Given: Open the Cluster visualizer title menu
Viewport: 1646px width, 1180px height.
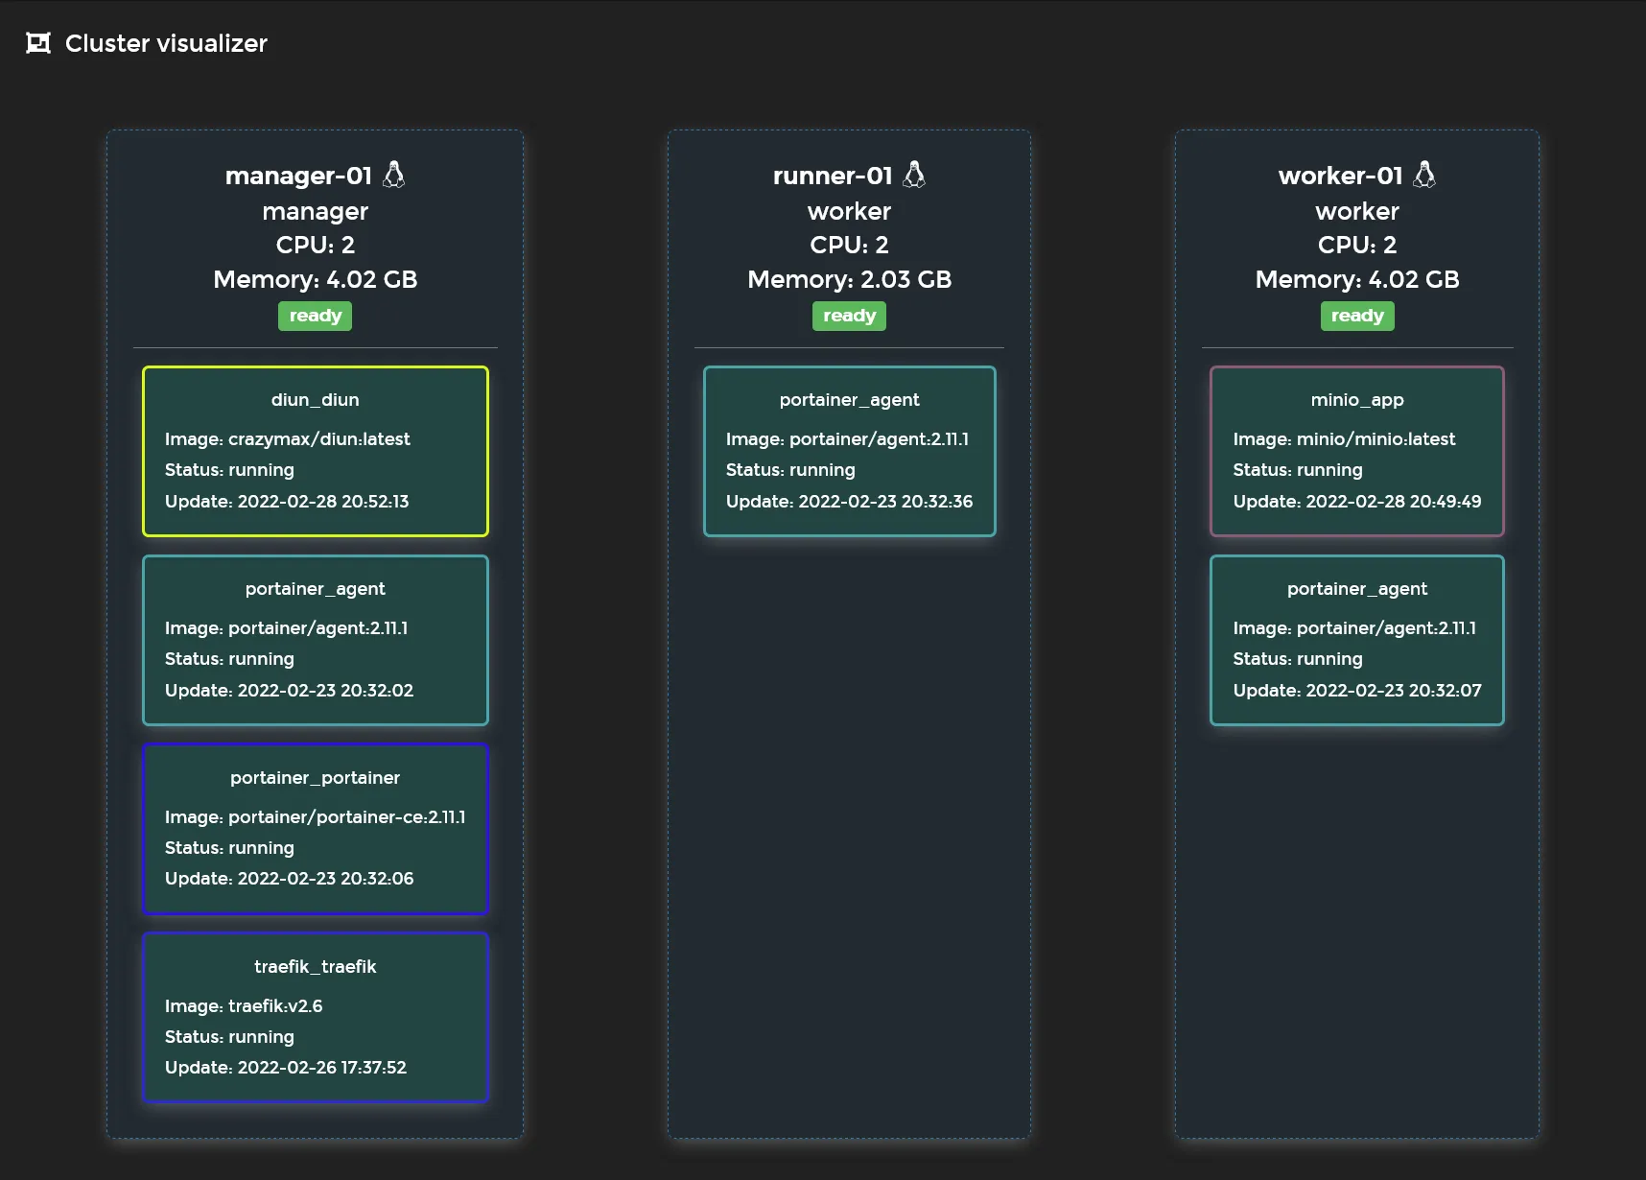Looking at the screenshot, I should [x=165, y=42].
